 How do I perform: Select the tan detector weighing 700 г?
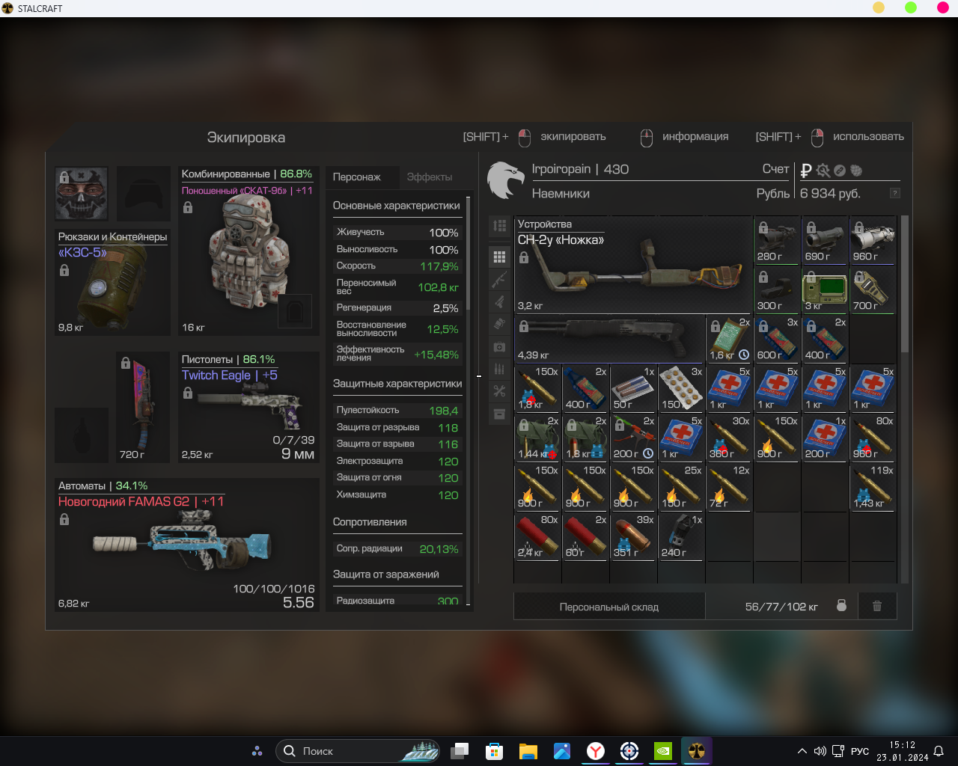tap(873, 289)
